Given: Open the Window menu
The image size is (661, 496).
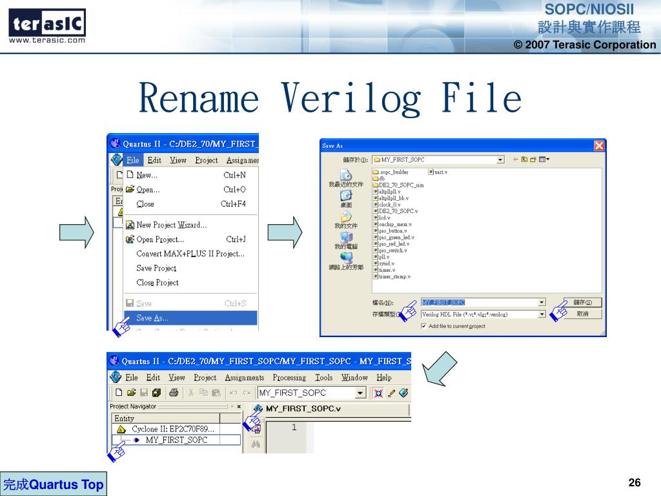Looking at the screenshot, I should [354, 377].
